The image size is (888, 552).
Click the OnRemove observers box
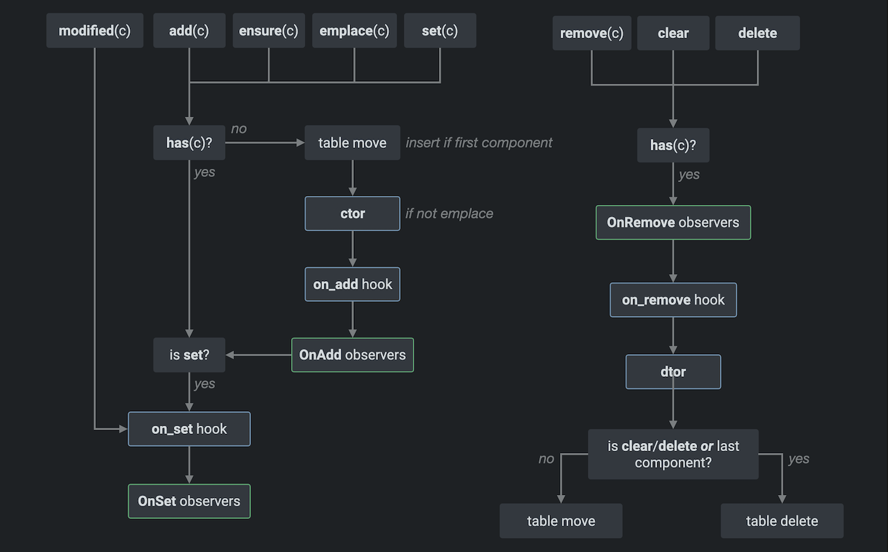click(x=673, y=223)
